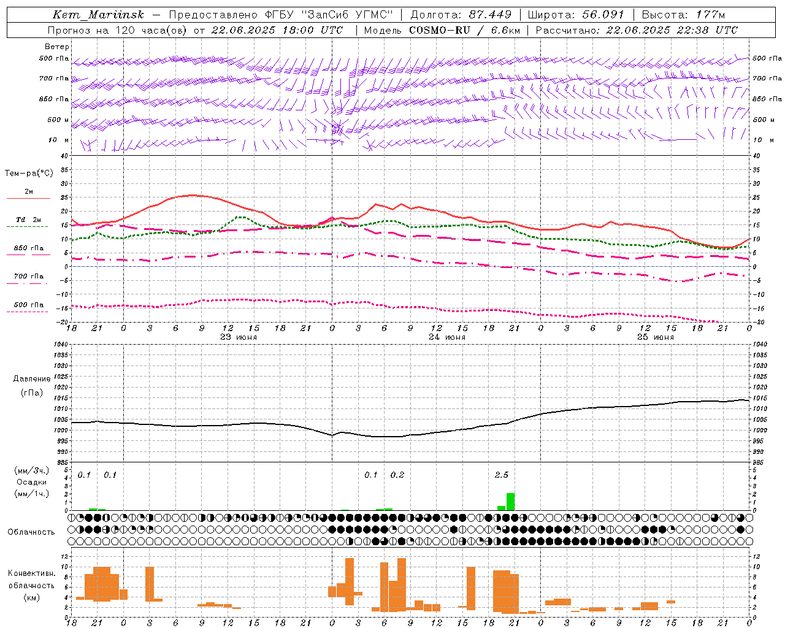Click the 'Модель COSMO-RU / 6.6км' model label
This screenshot has width=785, height=628.
click(x=442, y=30)
